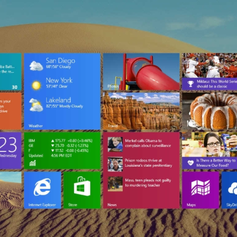Click '68°/58° Cloudy' forecast text
Screen dimensions: 237x237
click(58, 67)
